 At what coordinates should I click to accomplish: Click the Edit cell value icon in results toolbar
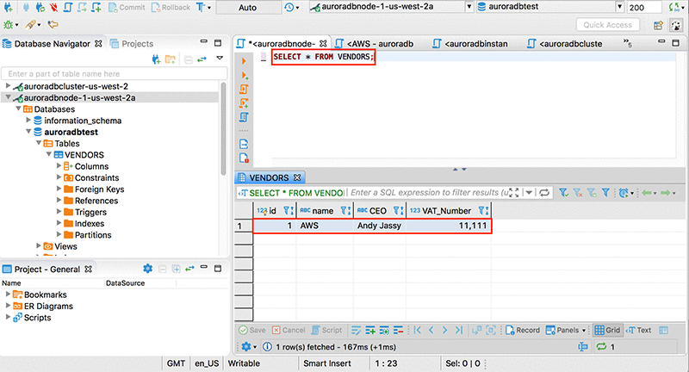(356, 330)
